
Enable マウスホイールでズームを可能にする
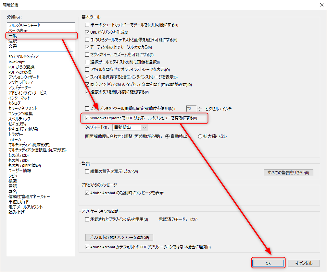coord(87,54)
